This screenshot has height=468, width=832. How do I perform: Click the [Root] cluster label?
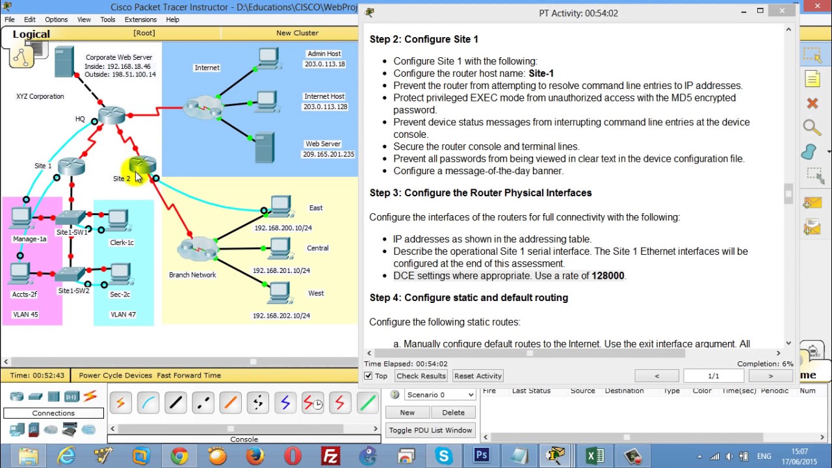coord(144,33)
